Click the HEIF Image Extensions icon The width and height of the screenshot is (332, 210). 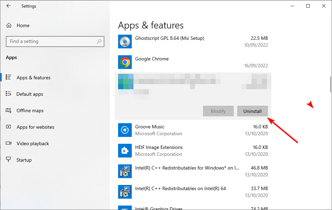tap(125, 151)
